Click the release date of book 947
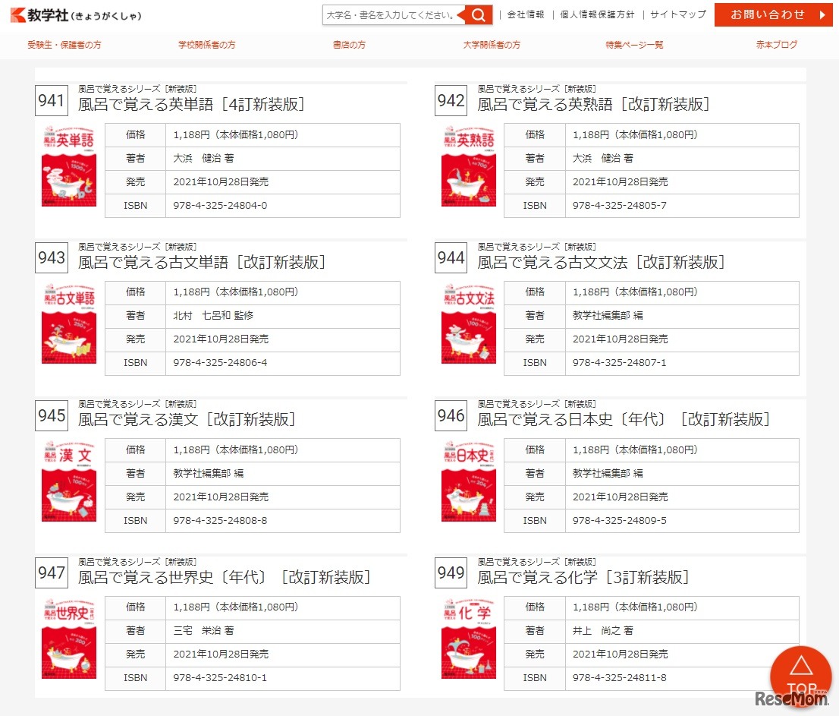Image resolution: width=839 pixels, height=716 pixels. click(x=221, y=654)
